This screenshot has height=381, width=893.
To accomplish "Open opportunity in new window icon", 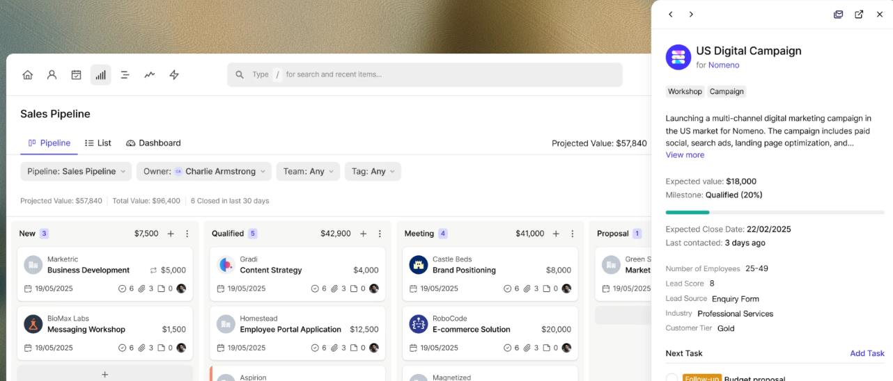I will [859, 15].
